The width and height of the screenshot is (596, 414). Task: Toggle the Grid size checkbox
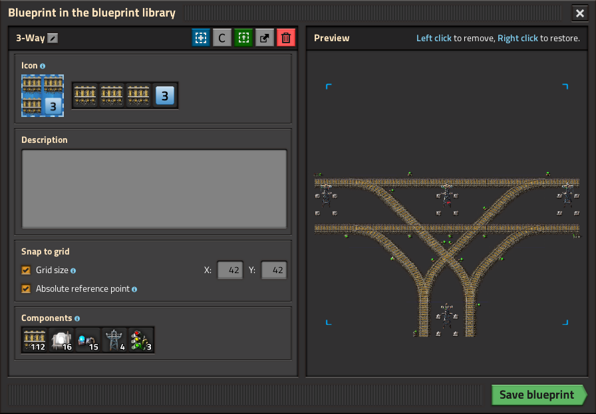point(26,270)
